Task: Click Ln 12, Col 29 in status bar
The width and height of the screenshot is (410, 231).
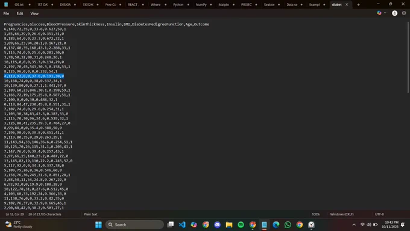Action: [x=14, y=214]
